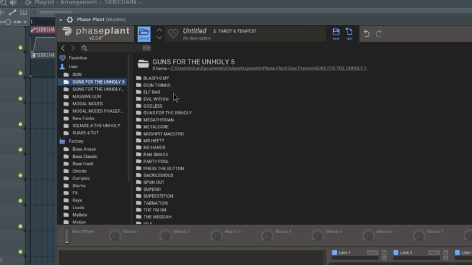Select GUNS FOR THE UNHOLY 5 sidebar folder

click(93, 82)
